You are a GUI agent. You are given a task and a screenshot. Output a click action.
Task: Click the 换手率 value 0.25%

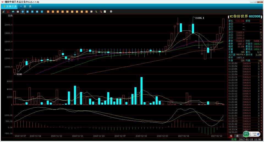tap(259, 55)
